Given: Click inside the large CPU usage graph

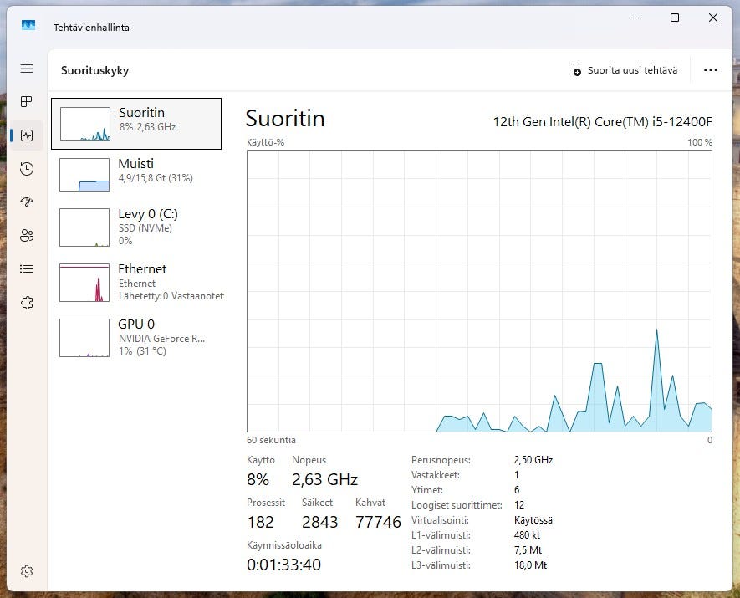Looking at the screenshot, I should (x=479, y=291).
